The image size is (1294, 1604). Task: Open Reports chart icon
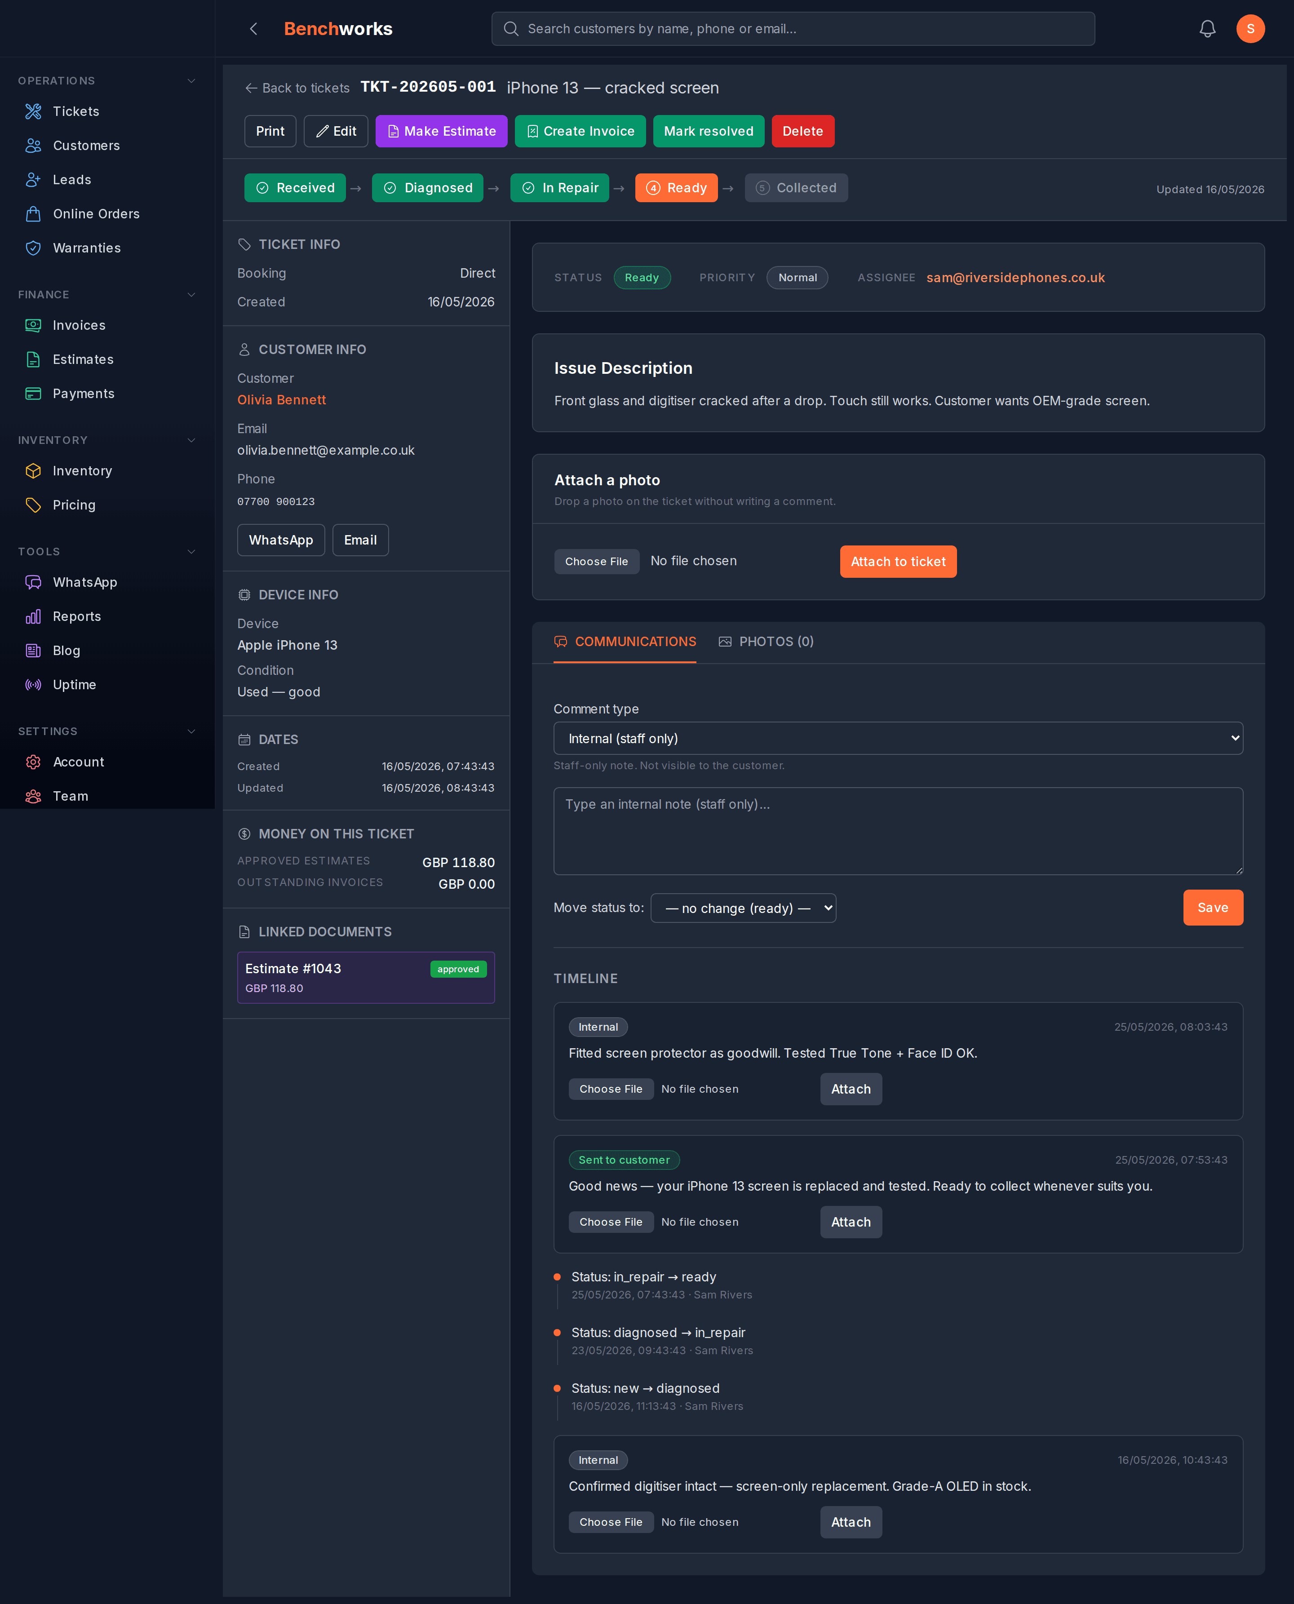pyautogui.click(x=34, y=617)
